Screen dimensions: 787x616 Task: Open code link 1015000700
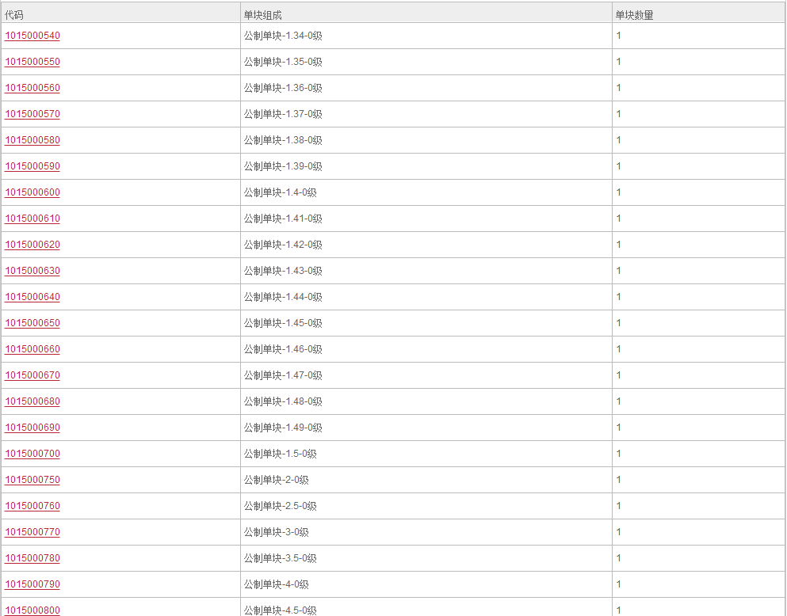(x=32, y=454)
